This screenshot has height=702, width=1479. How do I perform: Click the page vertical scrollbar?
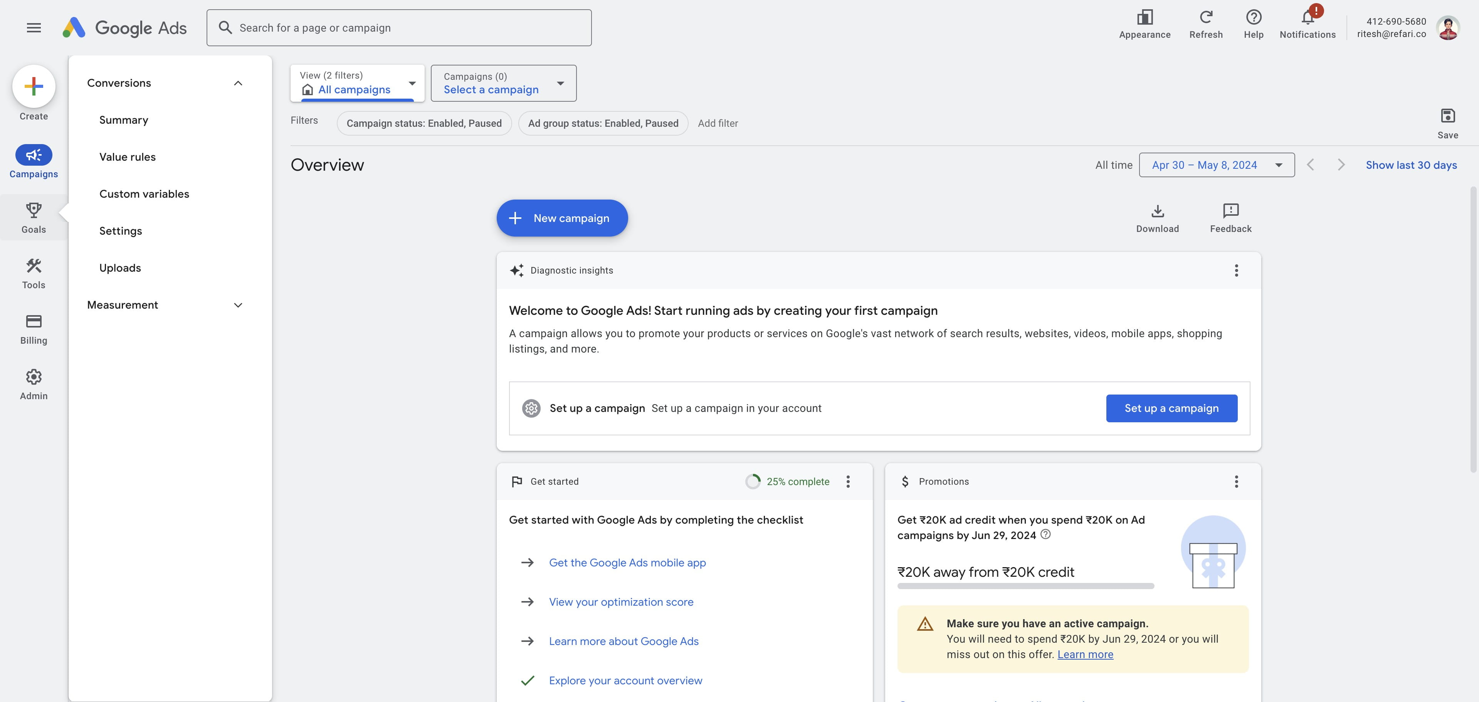pos(1473,329)
